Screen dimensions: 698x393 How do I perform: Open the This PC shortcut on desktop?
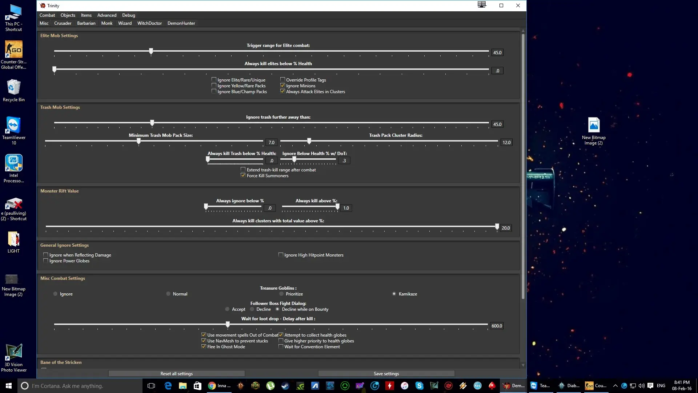[14, 17]
